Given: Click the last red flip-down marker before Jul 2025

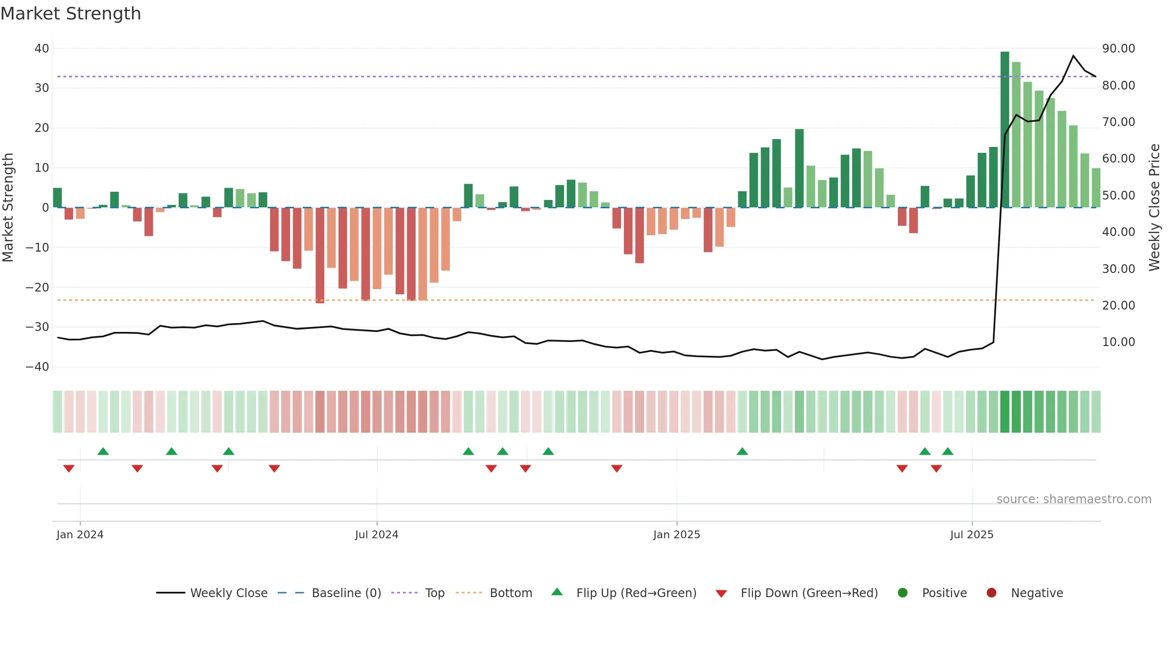Looking at the screenshot, I should tap(936, 468).
